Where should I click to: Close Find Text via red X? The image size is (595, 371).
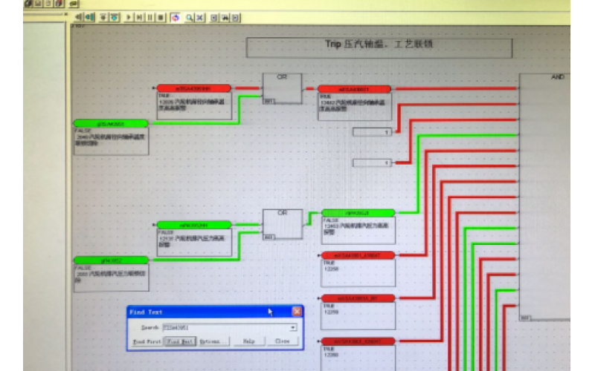[x=297, y=312]
